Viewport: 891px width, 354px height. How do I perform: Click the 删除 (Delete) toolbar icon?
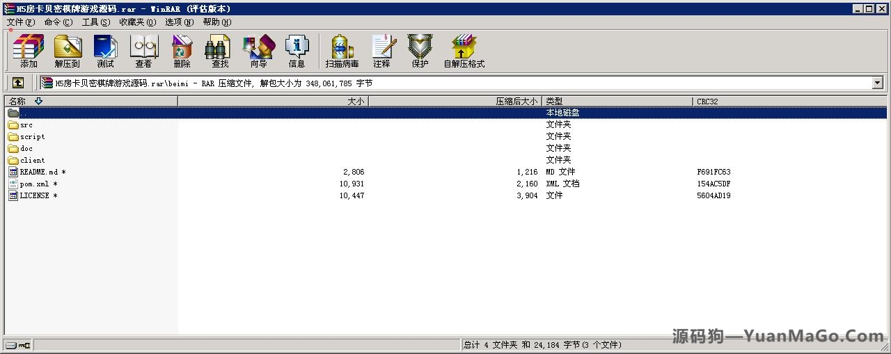click(x=182, y=51)
